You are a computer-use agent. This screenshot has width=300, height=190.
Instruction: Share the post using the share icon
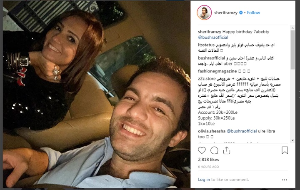[227, 150]
